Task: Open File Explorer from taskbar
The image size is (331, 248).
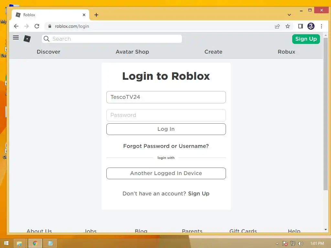Action: pyautogui.click(x=19, y=243)
